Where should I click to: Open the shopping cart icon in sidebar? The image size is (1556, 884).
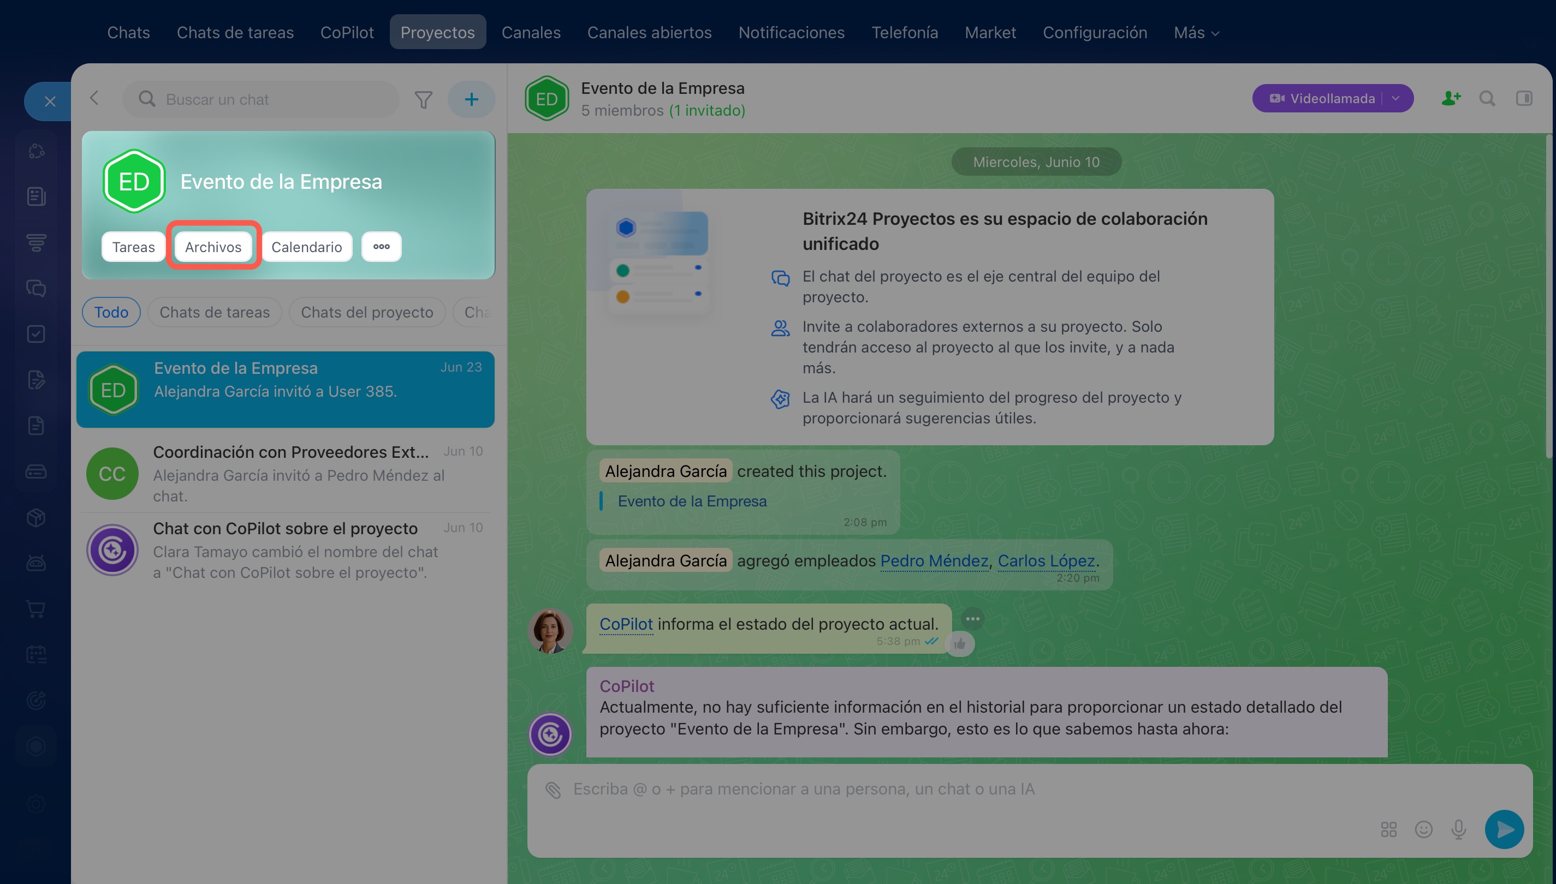pyautogui.click(x=37, y=609)
